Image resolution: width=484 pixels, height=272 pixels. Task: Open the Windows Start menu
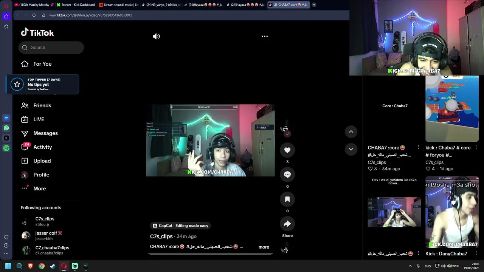[8, 266]
